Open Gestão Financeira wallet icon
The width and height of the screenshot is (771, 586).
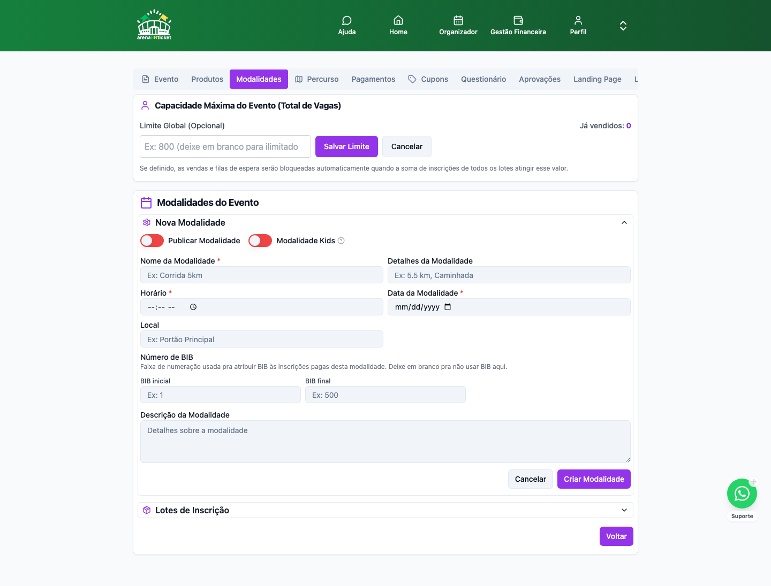click(518, 20)
